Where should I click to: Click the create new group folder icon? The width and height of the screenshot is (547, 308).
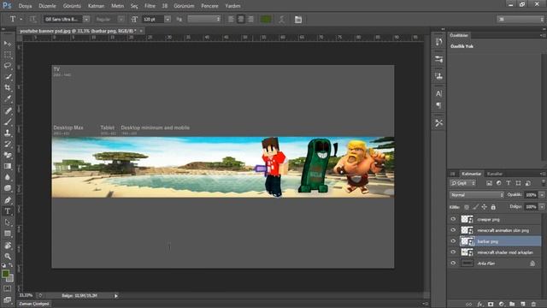(512, 305)
